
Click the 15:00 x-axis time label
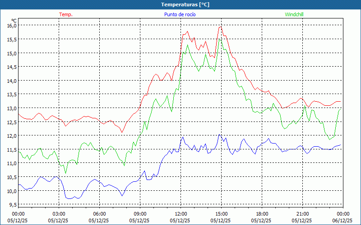coord(221,214)
